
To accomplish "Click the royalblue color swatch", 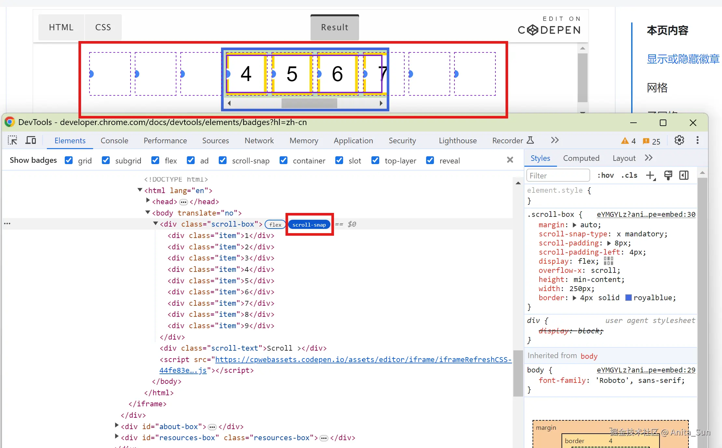I will coord(629,298).
